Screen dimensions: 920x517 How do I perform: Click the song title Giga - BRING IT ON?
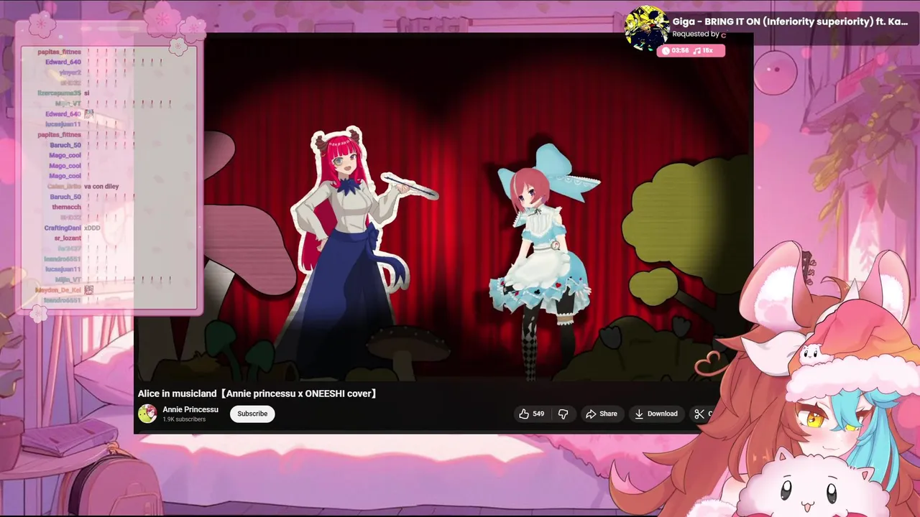click(x=790, y=22)
